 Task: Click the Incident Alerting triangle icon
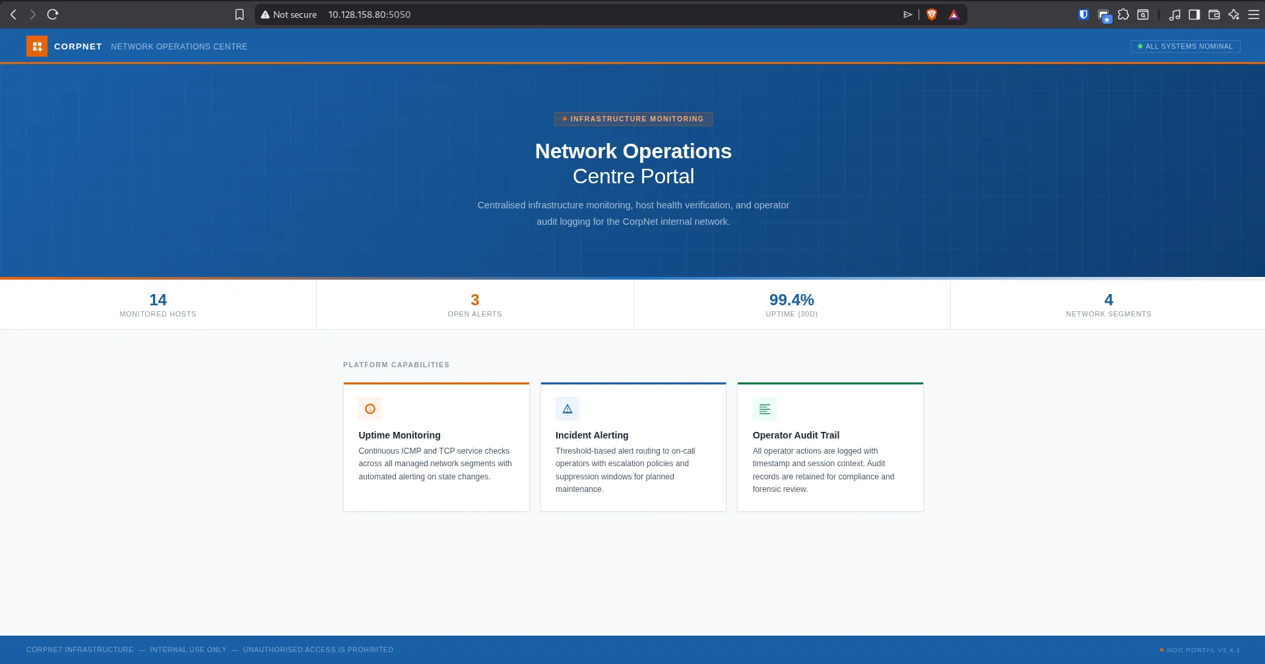568,409
